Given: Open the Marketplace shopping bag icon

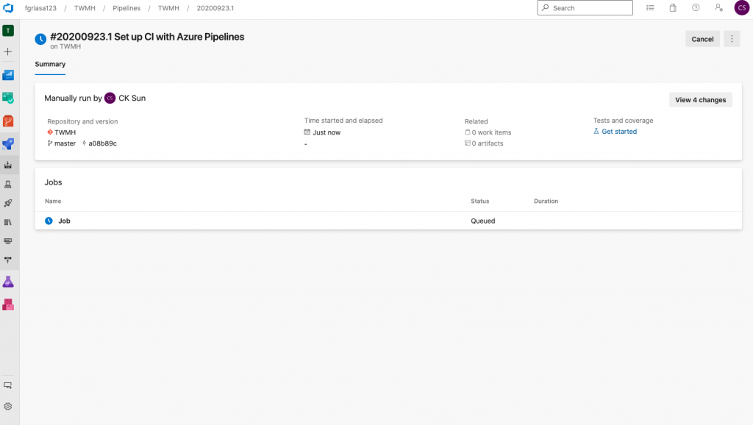Looking at the screenshot, I should pyautogui.click(x=673, y=7).
